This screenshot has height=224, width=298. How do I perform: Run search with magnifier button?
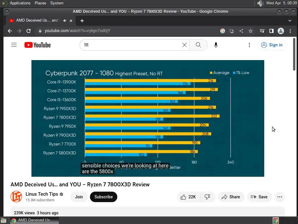click(198, 45)
